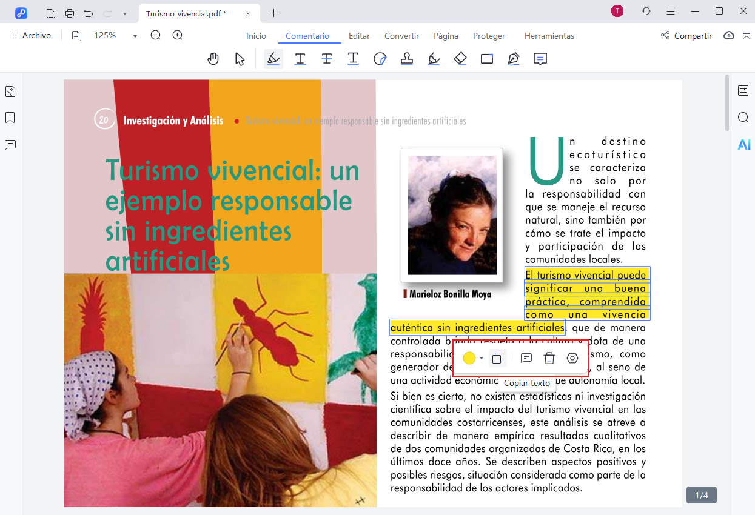
Task: Open the Archivo menu
Action: pyautogui.click(x=31, y=36)
